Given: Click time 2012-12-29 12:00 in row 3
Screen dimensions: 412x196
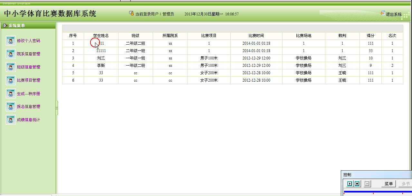Looking at the screenshot, I should pyautogui.click(x=256, y=58).
